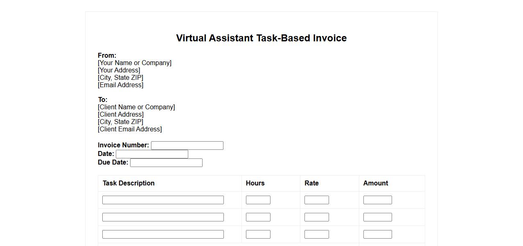This screenshot has height=246, width=523.
Task: Click first row Task Description field
Action: point(163,200)
